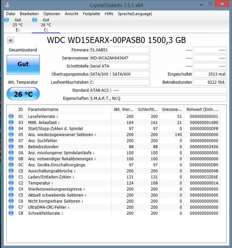
Task: Click the Akt. Wer... column header
Action: (123, 109)
